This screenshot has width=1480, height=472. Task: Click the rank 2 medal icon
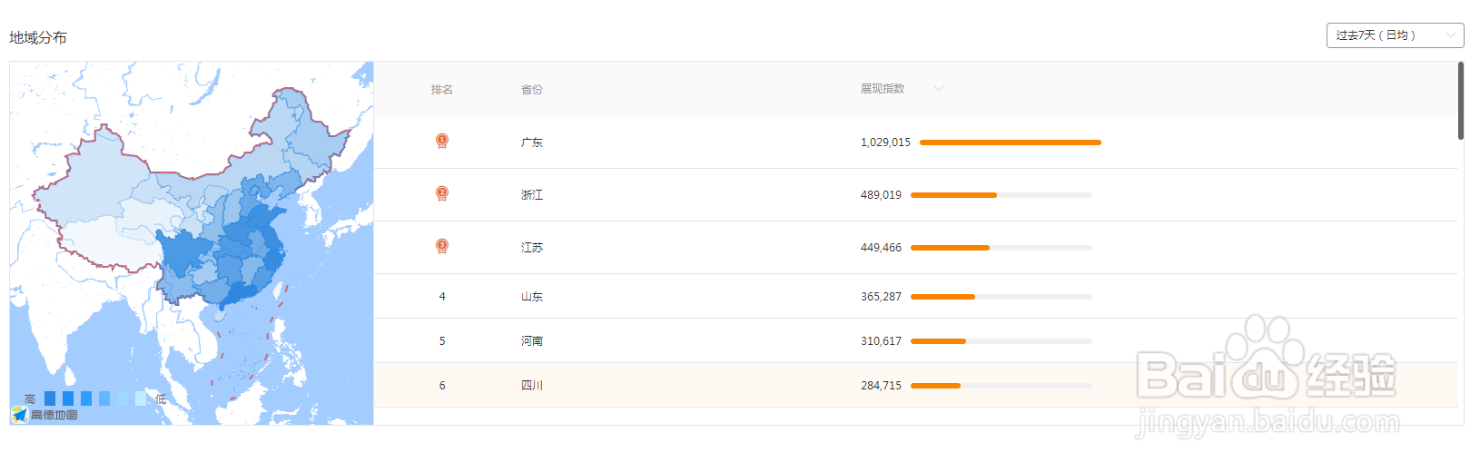point(442,193)
